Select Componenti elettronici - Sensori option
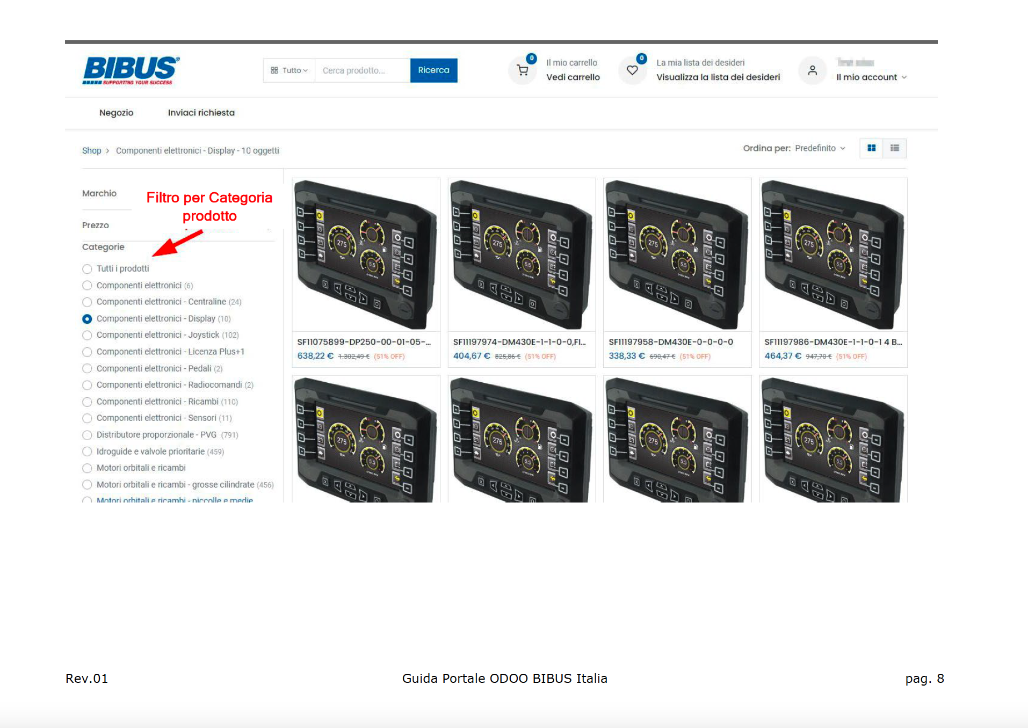This screenshot has width=1028, height=728. coord(87,418)
